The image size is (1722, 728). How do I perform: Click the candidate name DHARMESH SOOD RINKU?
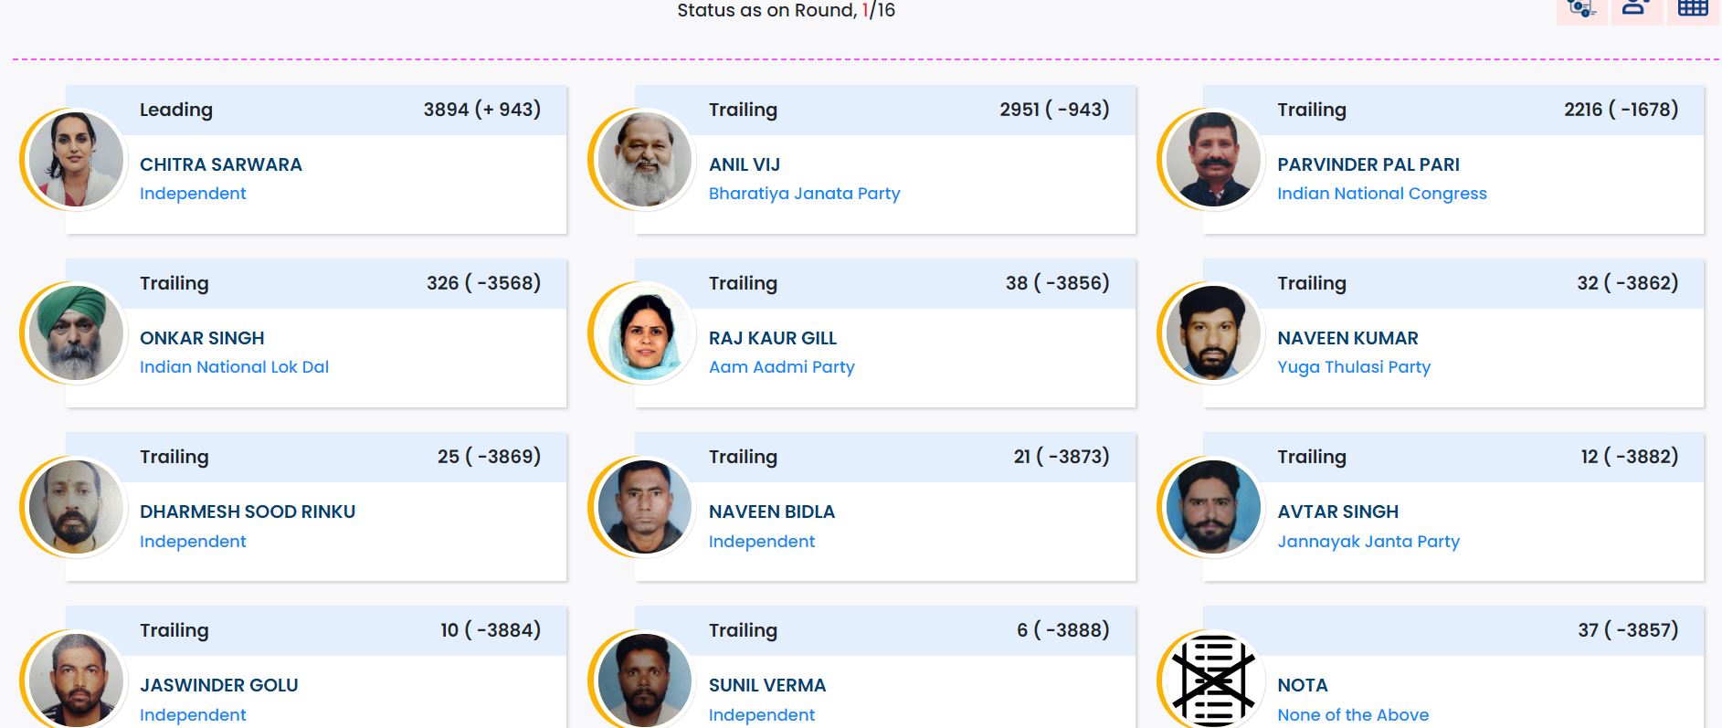pos(248,512)
